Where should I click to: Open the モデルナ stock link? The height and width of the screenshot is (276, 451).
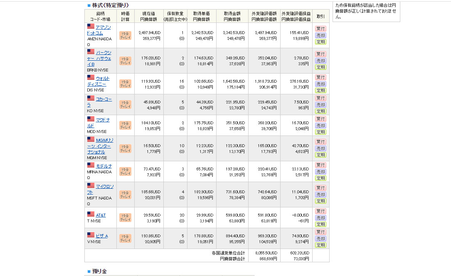point(104,166)
